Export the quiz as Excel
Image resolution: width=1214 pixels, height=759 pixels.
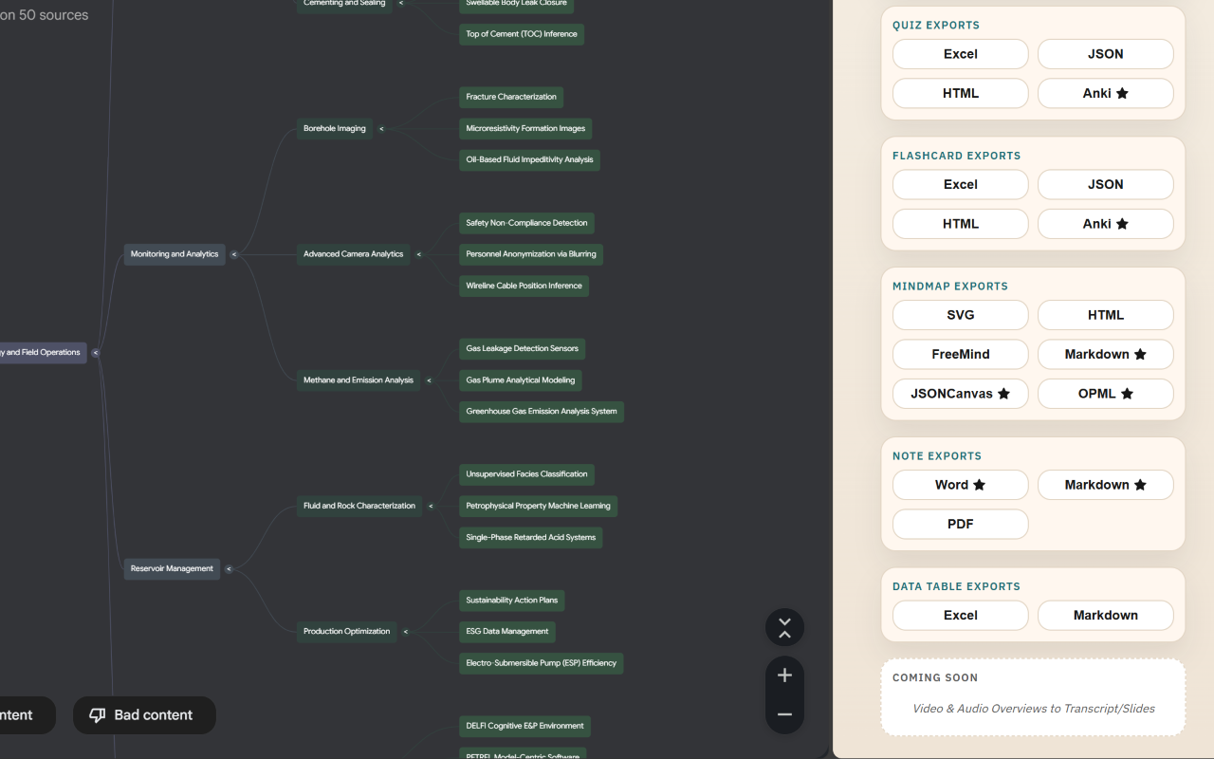pyautogui.click(x=960, y=54)
